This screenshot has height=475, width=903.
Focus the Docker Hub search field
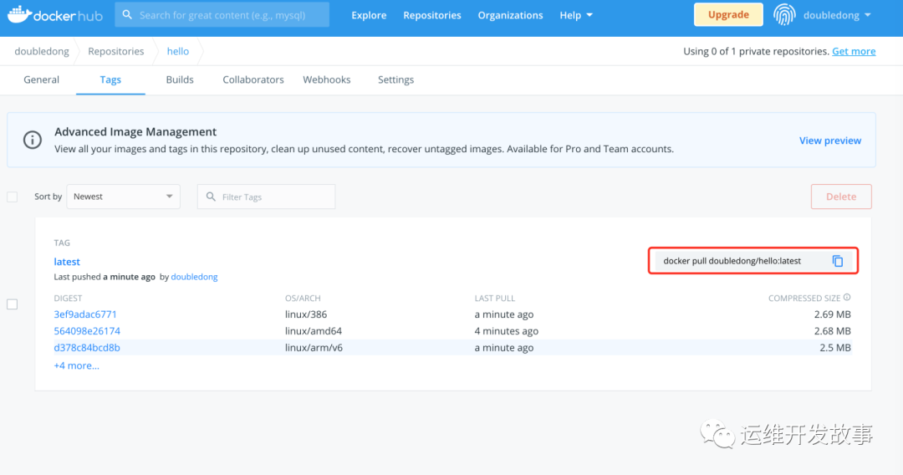pos(222,15)
